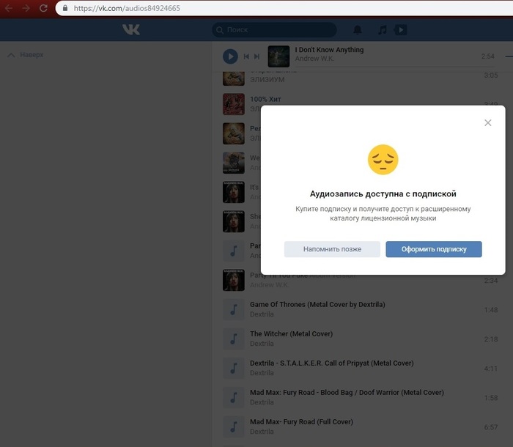Click the 'Наверх' back-to-top link
This screenshot has width=513, height=447.
pos(26,55)
